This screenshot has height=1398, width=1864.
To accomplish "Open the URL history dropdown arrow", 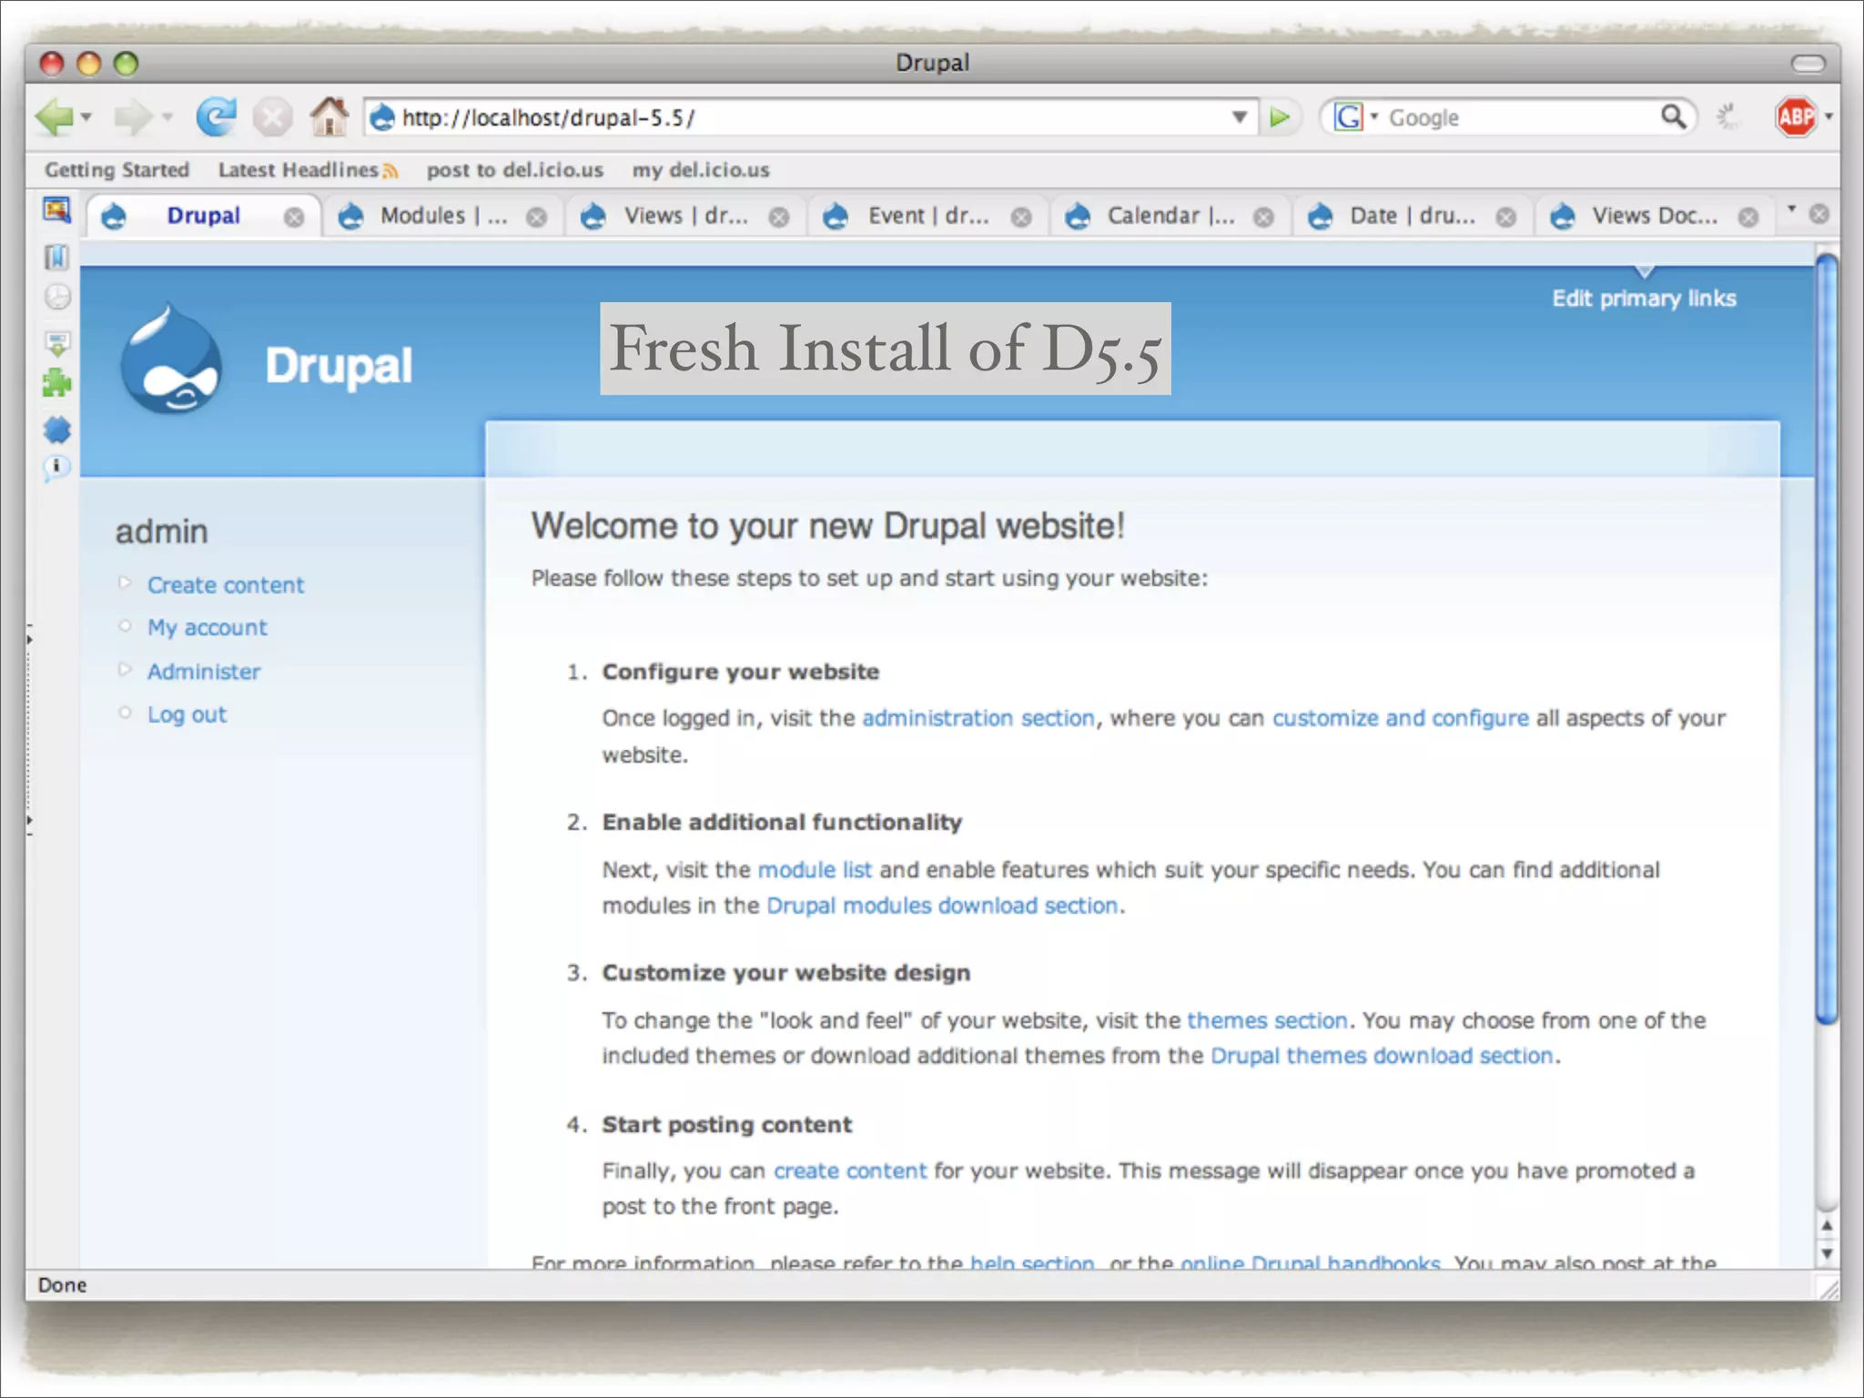I will click(1239, 116).
